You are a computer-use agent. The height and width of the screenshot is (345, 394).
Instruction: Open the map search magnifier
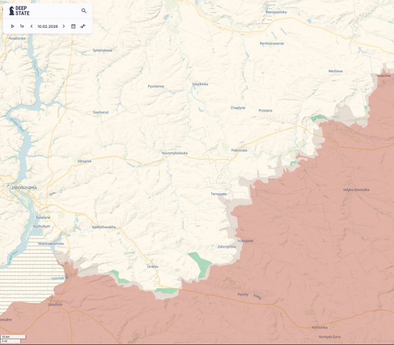pyautogui.click(x=84, y=11)
